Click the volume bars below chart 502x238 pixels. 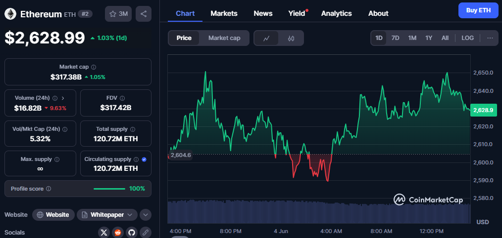click(319, 212)
